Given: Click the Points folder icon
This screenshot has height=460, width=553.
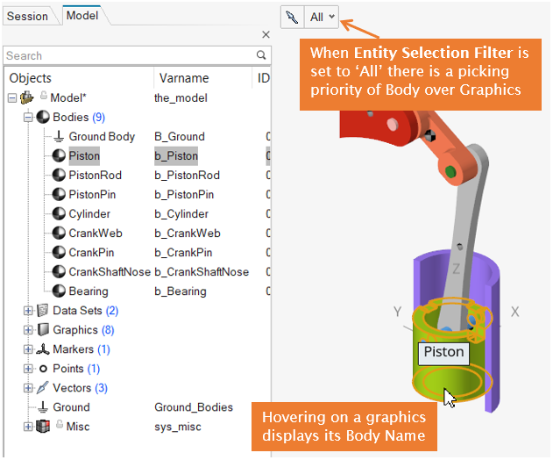Looking at the screenshot, I should tap(43, 369).
